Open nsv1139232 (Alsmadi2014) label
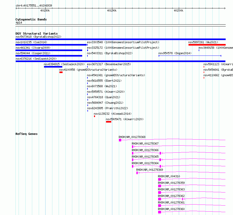Screen dimensions: 233x215 coord(113,114)
